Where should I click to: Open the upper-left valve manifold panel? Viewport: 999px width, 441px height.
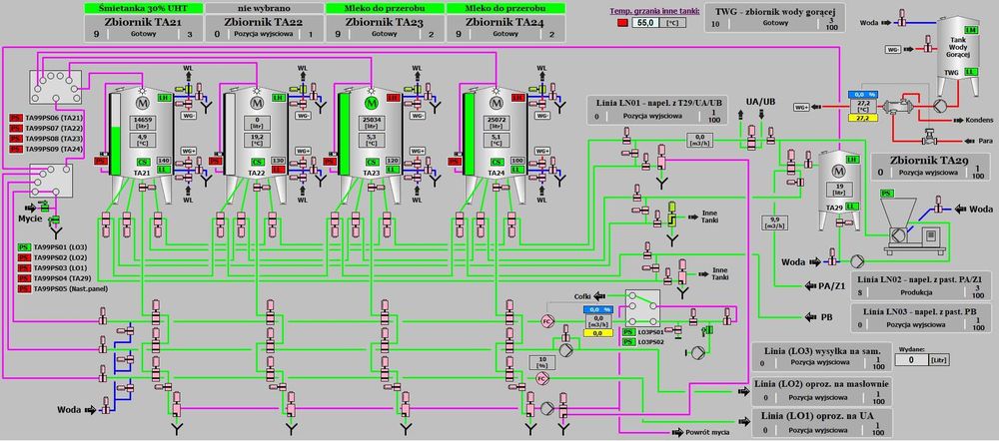click(55, 88)
